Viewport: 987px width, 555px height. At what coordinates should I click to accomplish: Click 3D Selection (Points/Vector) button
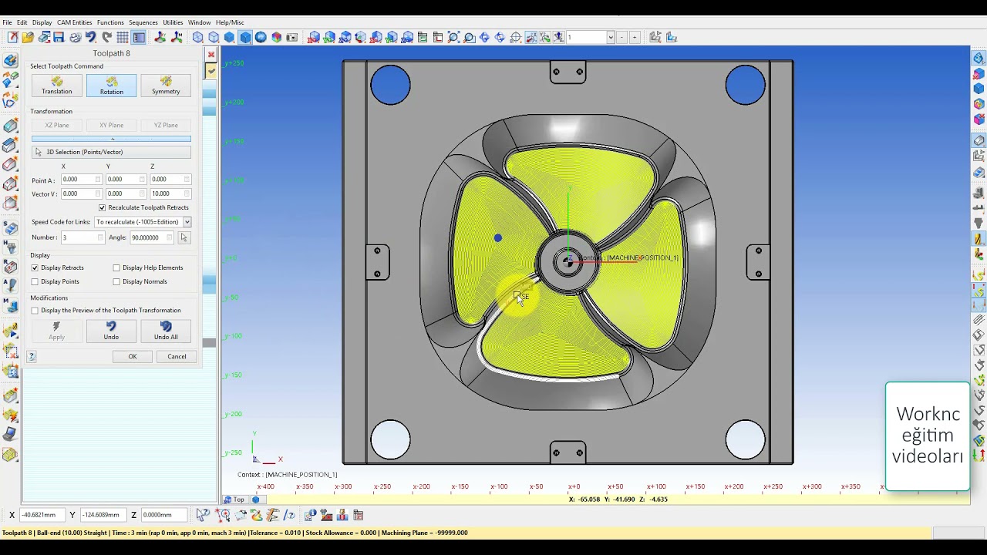pyautogui.click(x=111, y=152)
